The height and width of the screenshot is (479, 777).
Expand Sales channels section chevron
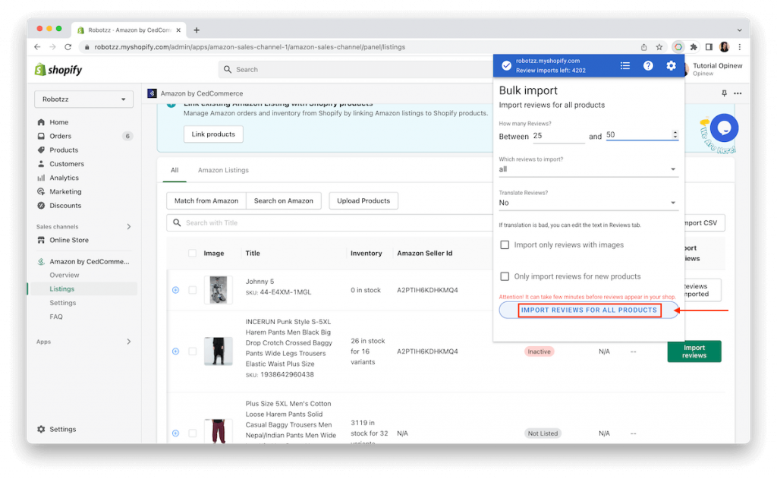click(x=129, y=227)
